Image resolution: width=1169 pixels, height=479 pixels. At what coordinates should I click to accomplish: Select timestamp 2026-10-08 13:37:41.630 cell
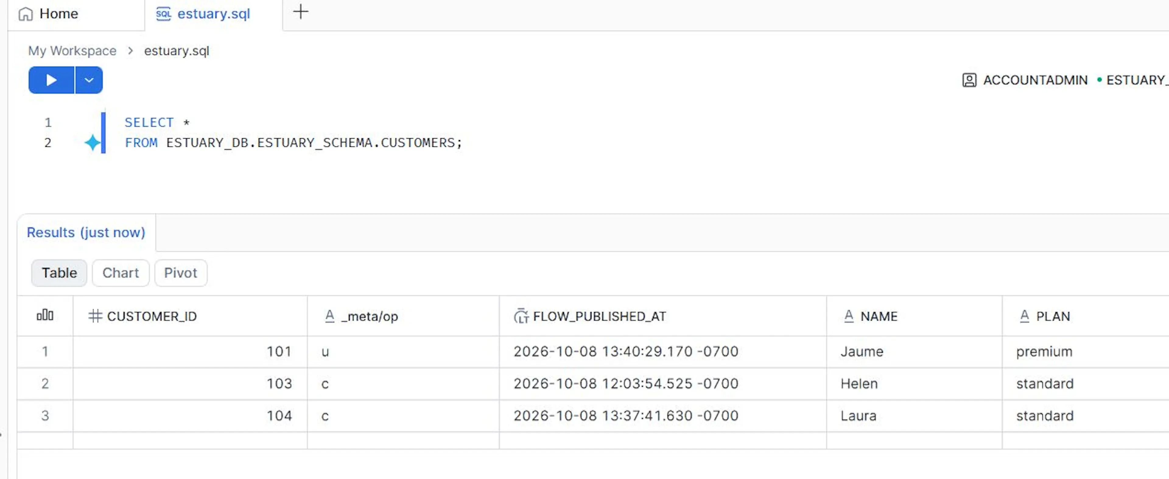pos(662,416)
